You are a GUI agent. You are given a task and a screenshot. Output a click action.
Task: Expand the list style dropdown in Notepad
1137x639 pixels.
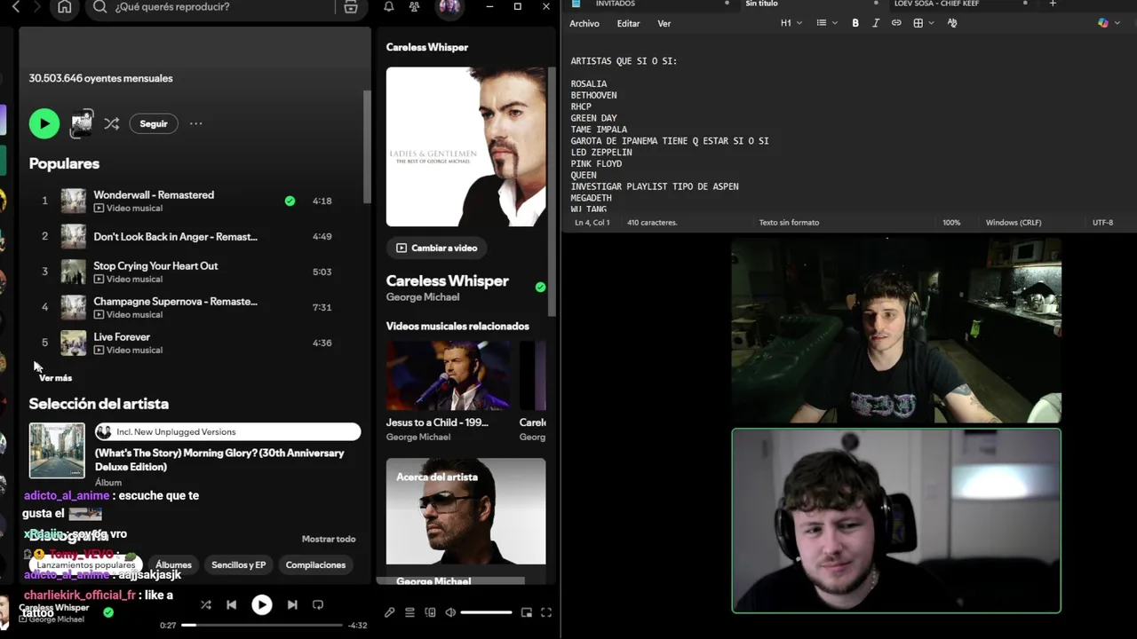tap(827, 23)
